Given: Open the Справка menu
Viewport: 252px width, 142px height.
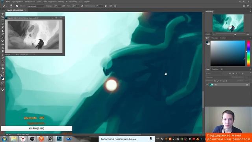Looking at the screenshot, I should click(87, 2).
